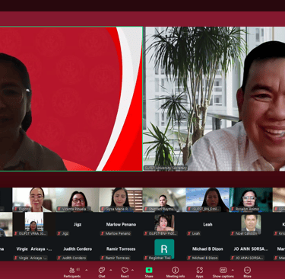This screenshot has height=279, width=285.
Task: Select the Leah participant tile
Action: point(207,224)
